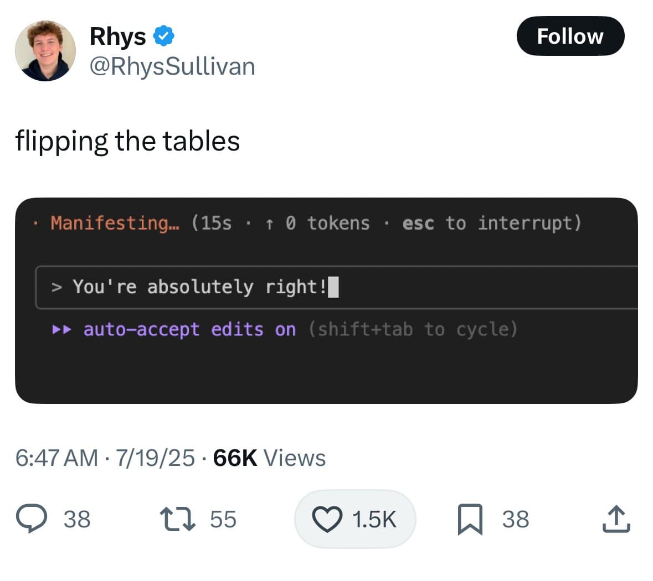Click Rhys's verified blue checkmark badge
The width and height of the screenshot is (653, 581).
coord(162,35)
